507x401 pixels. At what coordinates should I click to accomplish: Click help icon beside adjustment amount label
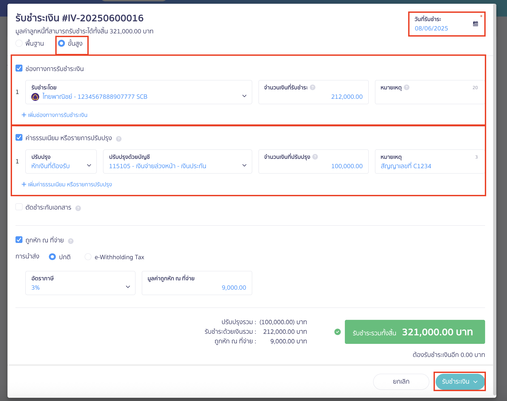[x=315, y=157]
